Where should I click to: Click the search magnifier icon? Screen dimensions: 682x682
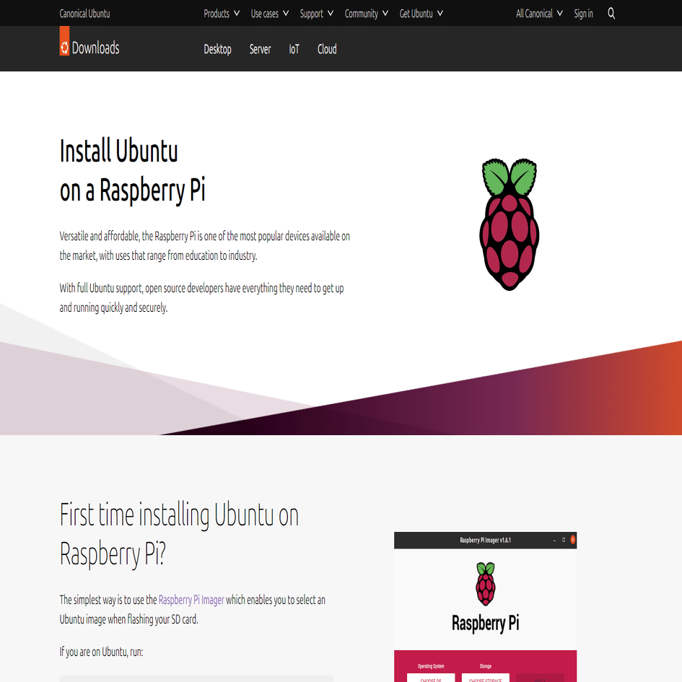coord(611,14)
